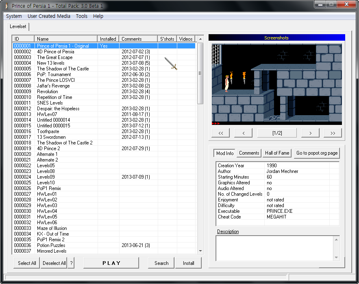Click the Cheat Code value MEGAHIT
Viewport: 359px width, 284px height.
tap(276, 217)
